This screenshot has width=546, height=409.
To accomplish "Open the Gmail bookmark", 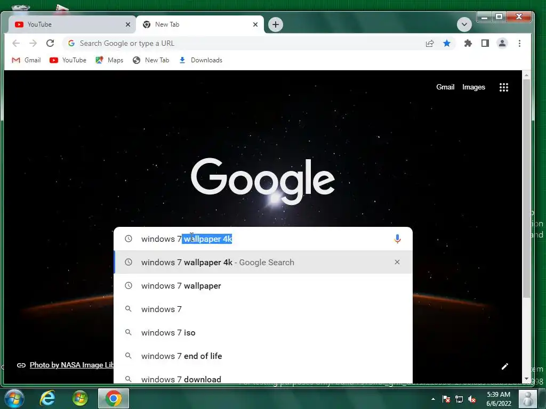I will [26, 60].
